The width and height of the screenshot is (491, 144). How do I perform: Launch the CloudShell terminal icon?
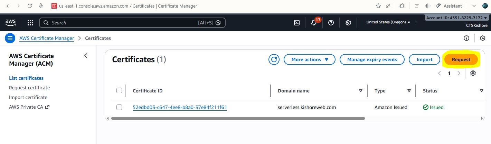click(296, 23)
